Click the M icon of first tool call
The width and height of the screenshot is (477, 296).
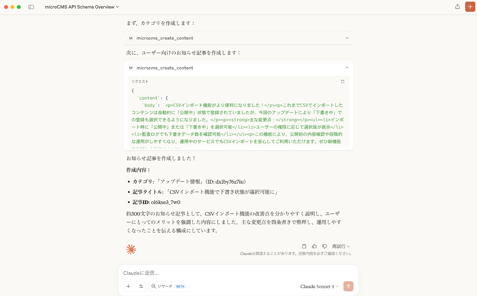tap(131, 38)
